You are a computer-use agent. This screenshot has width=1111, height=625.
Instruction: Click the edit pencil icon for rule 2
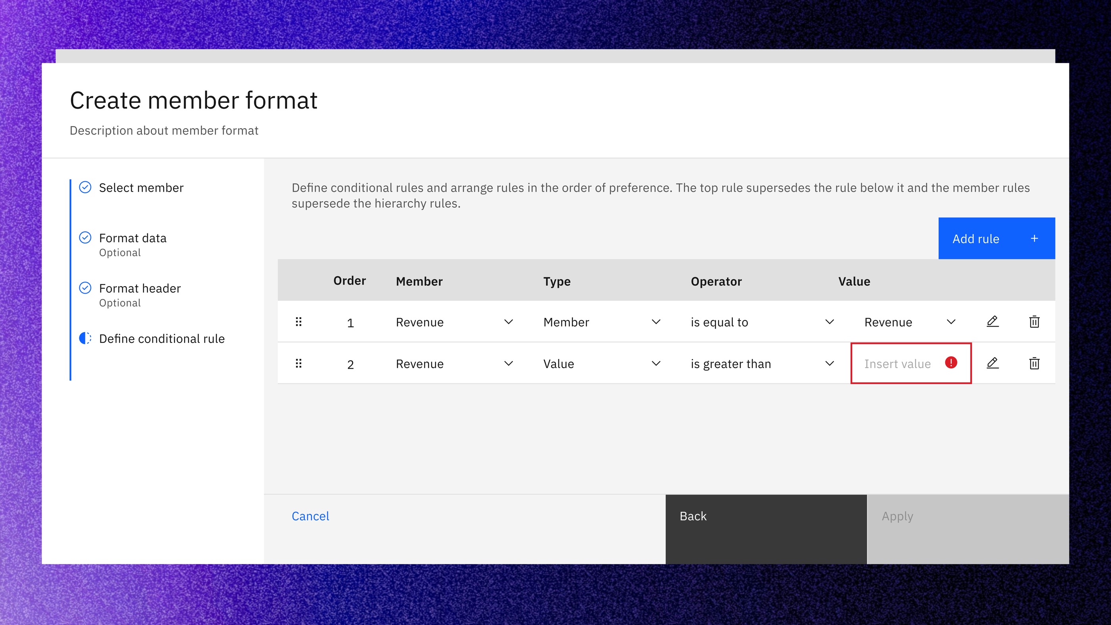coord(992,363)
